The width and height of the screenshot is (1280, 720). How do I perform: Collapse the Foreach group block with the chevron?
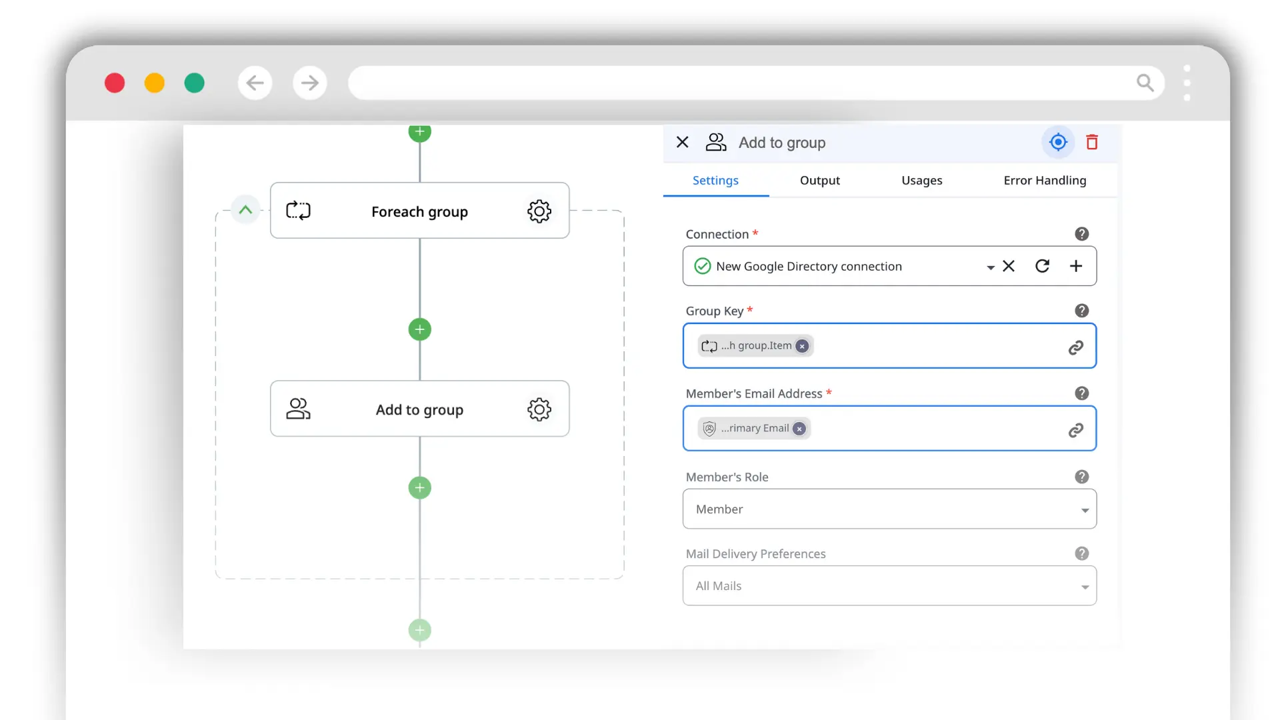pyautogui.click(x=245, y=209)
